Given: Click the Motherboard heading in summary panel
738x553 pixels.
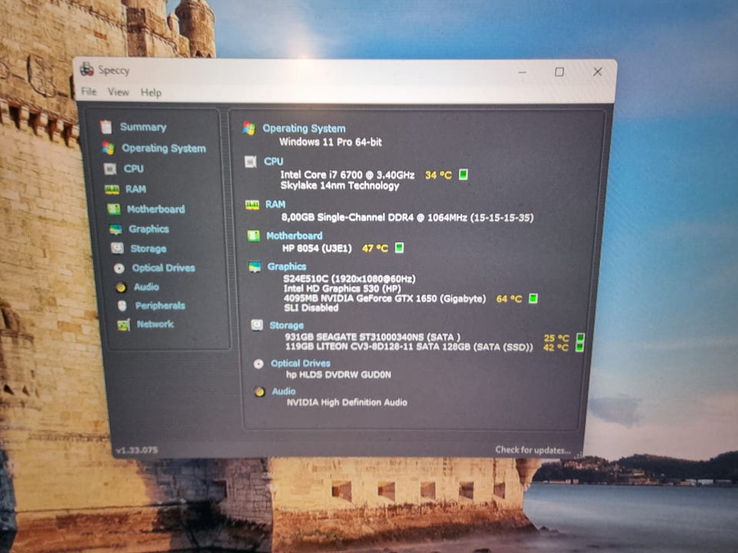Looking at the screenshot, I should point(294,236).
